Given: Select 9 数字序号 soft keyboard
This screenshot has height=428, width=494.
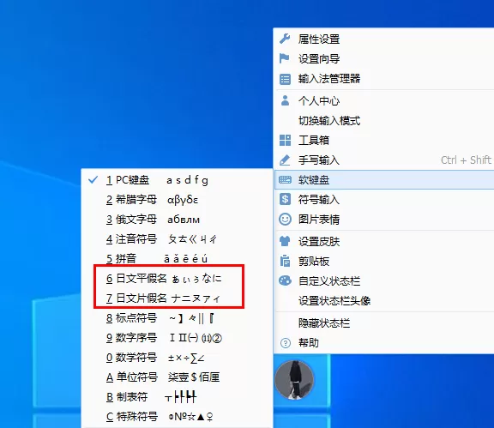Looking at the screenshot, I should coord(177,338).
